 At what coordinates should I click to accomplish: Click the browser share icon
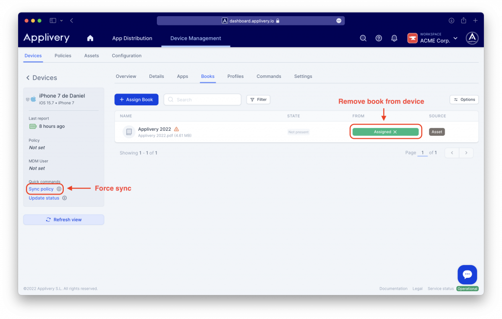(x=464, y=21)
